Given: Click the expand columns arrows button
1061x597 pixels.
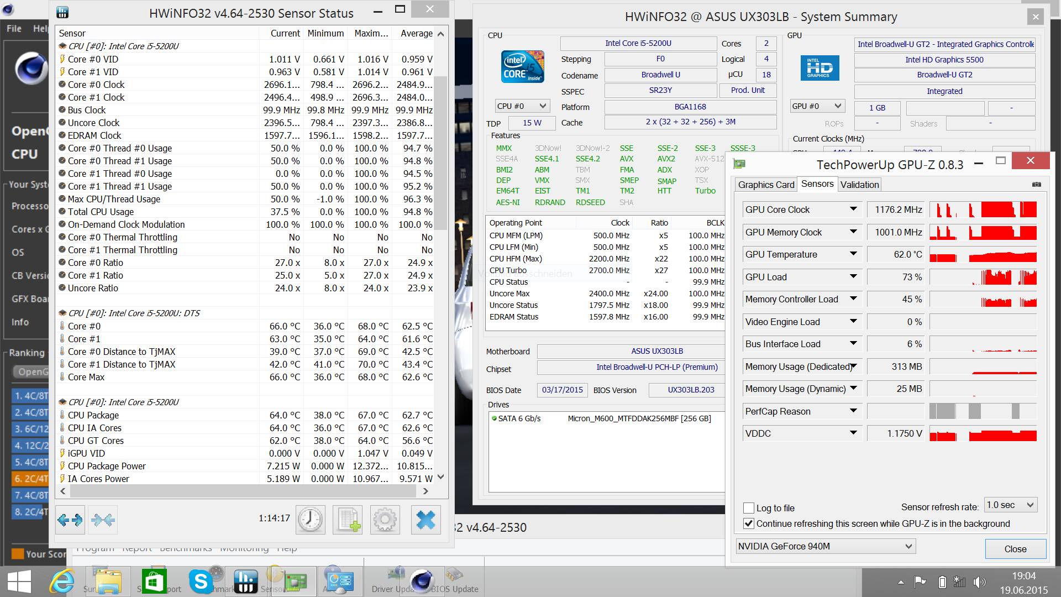Looking at the screenshot, I should [70, 520].
